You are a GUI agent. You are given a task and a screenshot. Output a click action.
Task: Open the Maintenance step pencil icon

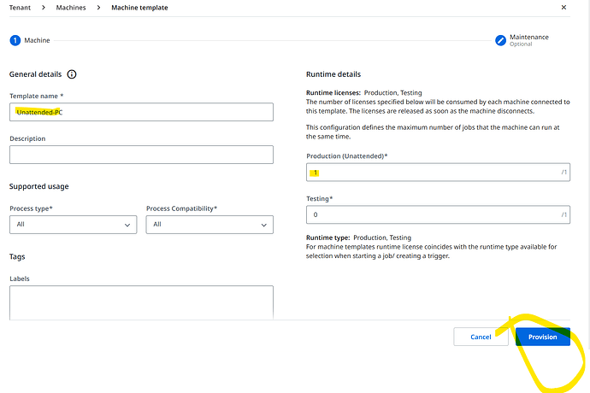click(500, 40)
